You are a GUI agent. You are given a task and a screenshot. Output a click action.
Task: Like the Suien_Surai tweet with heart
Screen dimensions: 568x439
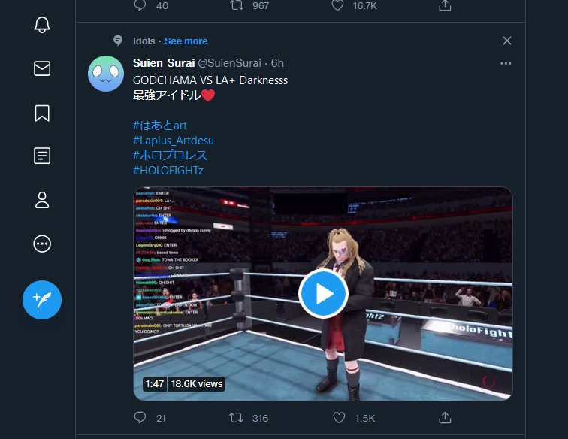(x=339, y=417)
